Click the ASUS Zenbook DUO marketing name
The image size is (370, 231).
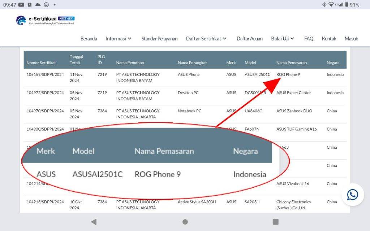(x=294, y=111)
